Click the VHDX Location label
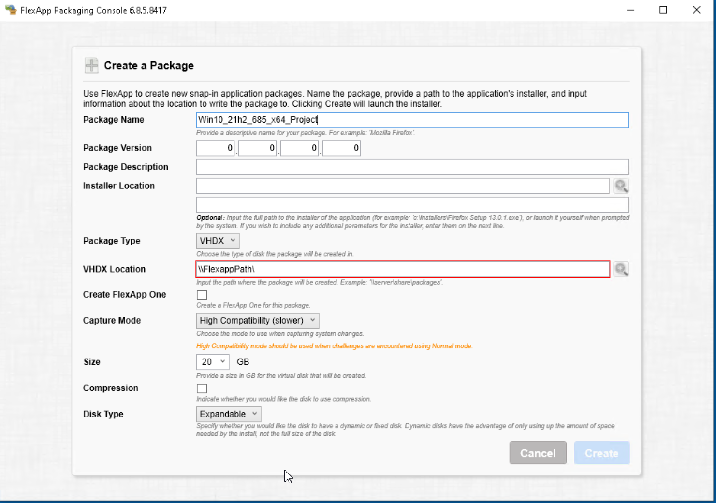The height and width of the screenshot is (503, 716). coord(114,269)
